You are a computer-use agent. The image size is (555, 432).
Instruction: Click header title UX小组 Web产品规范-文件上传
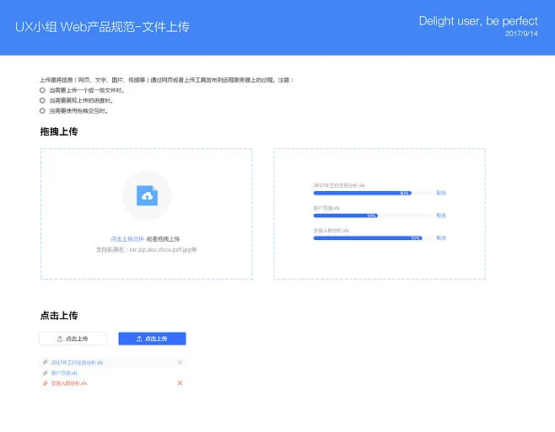click(102, 27)
